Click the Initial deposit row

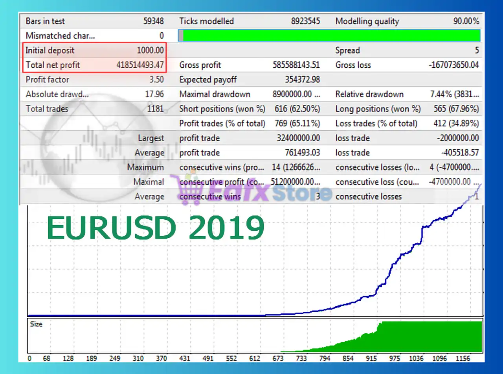pyautogui.click(x=94, y=50)
